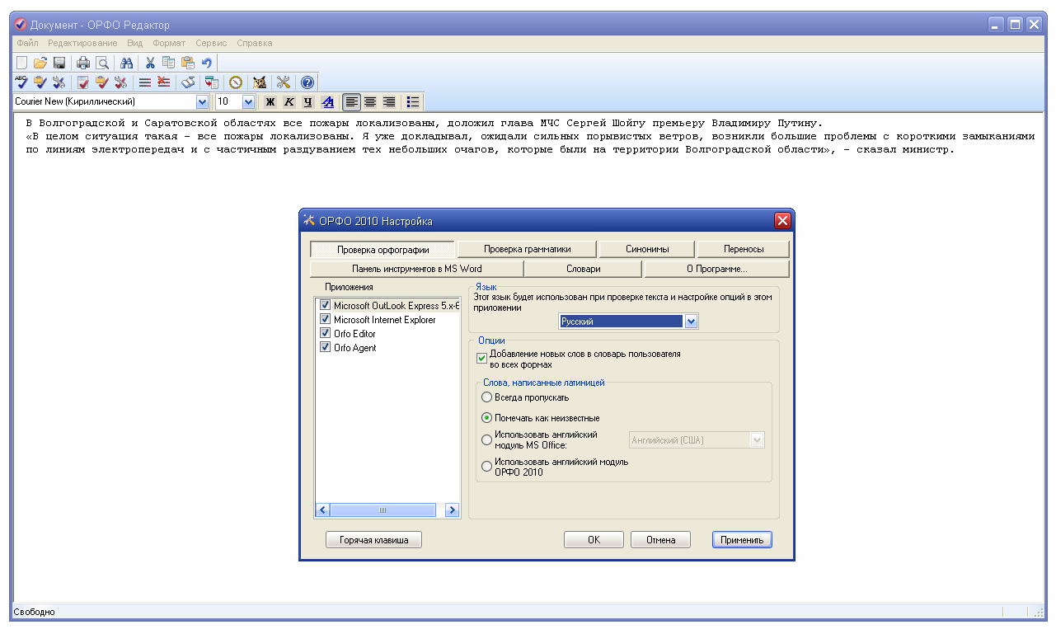This screenshot has height=634, width=1056.
Task: Open the Формат menu
Action: pyautogui.click(x=169, y=43)
